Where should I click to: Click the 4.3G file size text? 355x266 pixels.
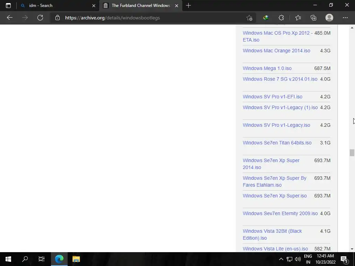coord(325,51)
